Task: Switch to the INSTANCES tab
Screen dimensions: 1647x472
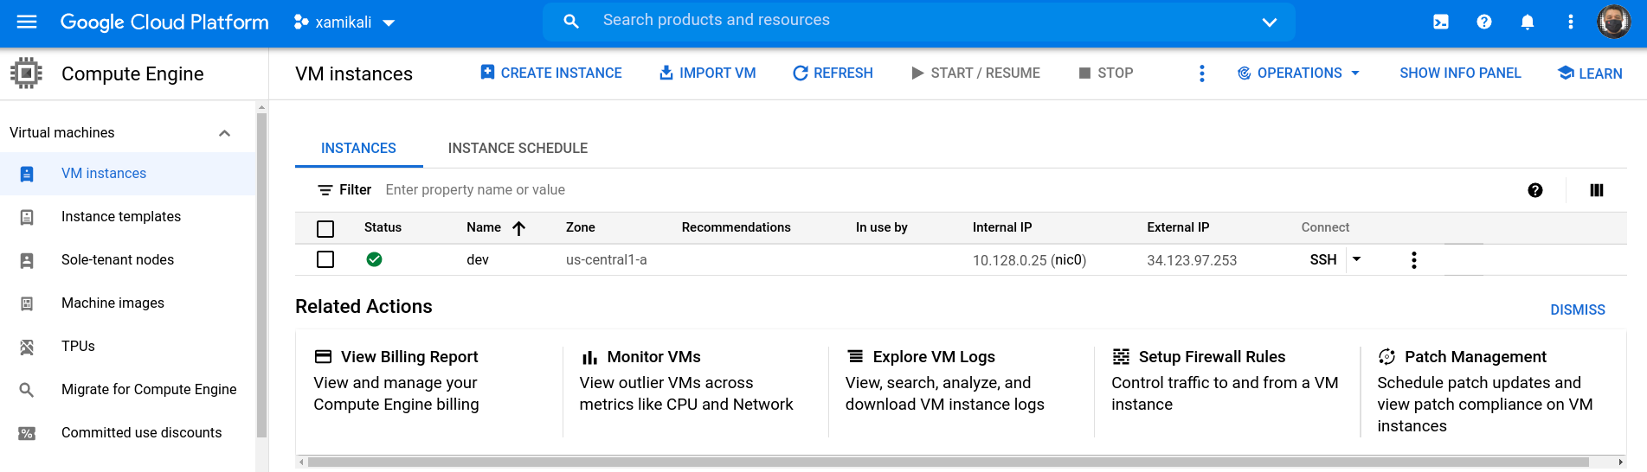Action: 358,148
